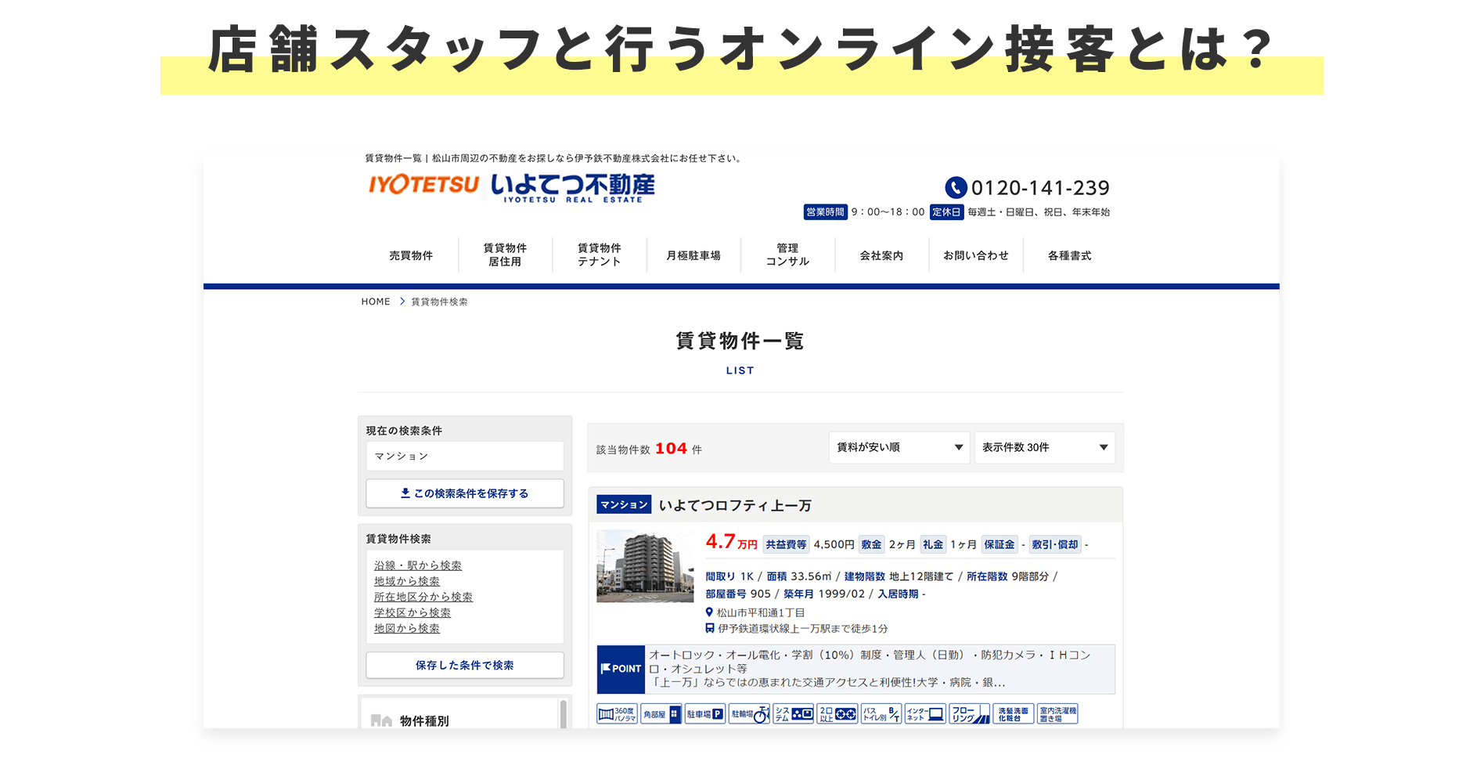Click the phone number 0120-141-239
The height and width of the screenshot is (769, 1484).
[1040, 188]
